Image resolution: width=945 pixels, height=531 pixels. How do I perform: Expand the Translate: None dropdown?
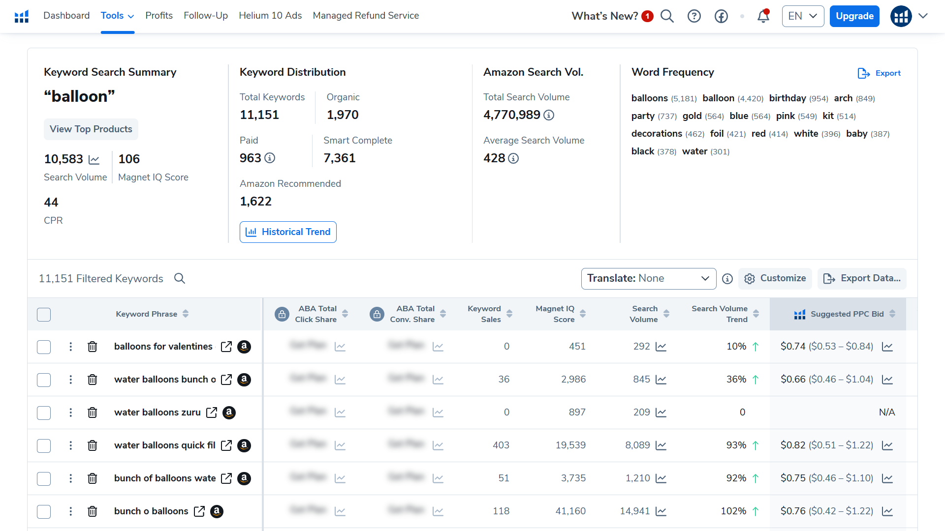coord(648,279)
